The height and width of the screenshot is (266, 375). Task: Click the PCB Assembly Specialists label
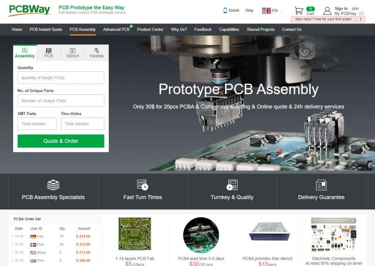(53, 198)
